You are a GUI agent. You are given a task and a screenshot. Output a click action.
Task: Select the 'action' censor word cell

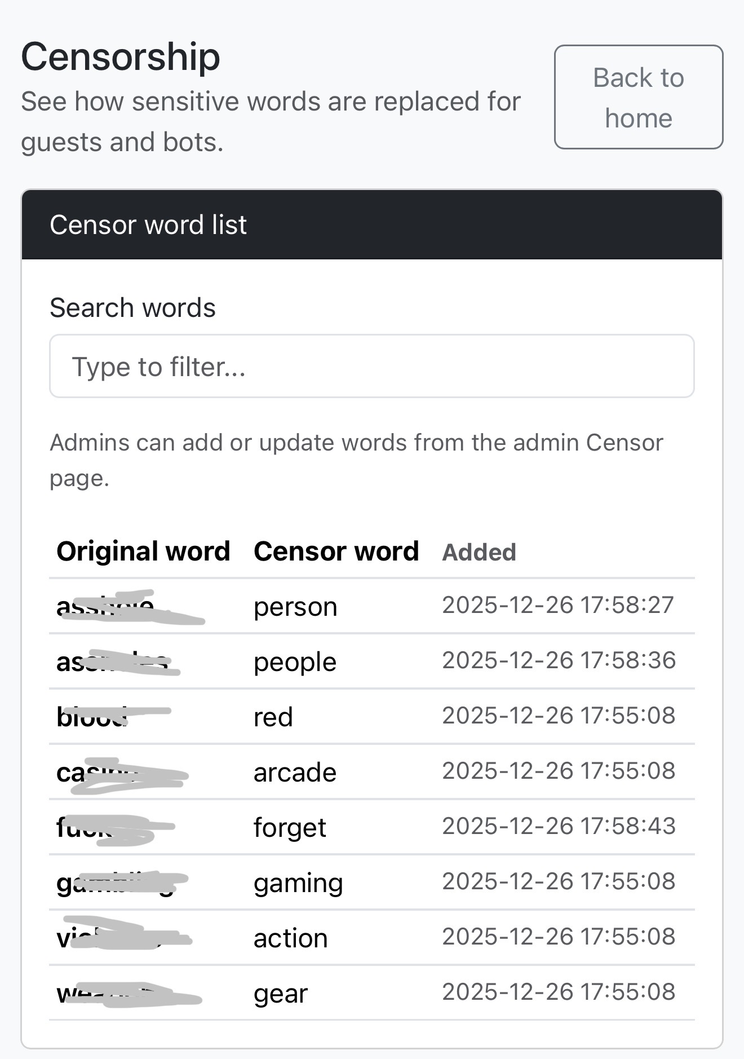pyautogui.click(x=290, y=938)
